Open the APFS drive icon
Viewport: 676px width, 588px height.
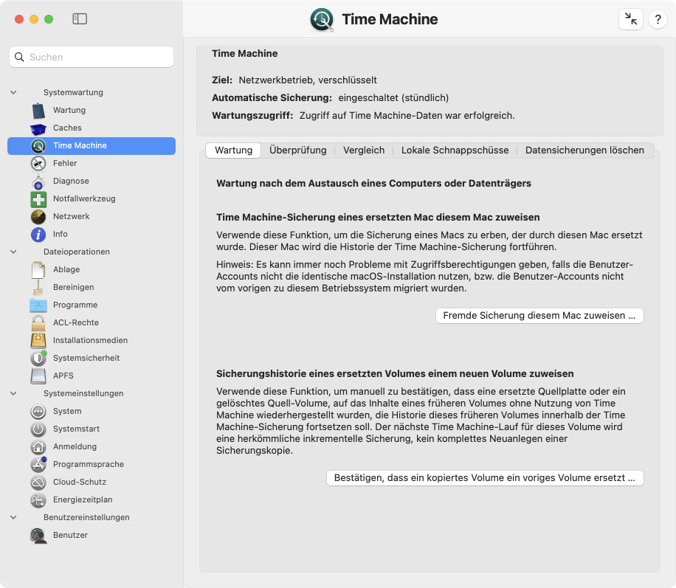(38, 376)
